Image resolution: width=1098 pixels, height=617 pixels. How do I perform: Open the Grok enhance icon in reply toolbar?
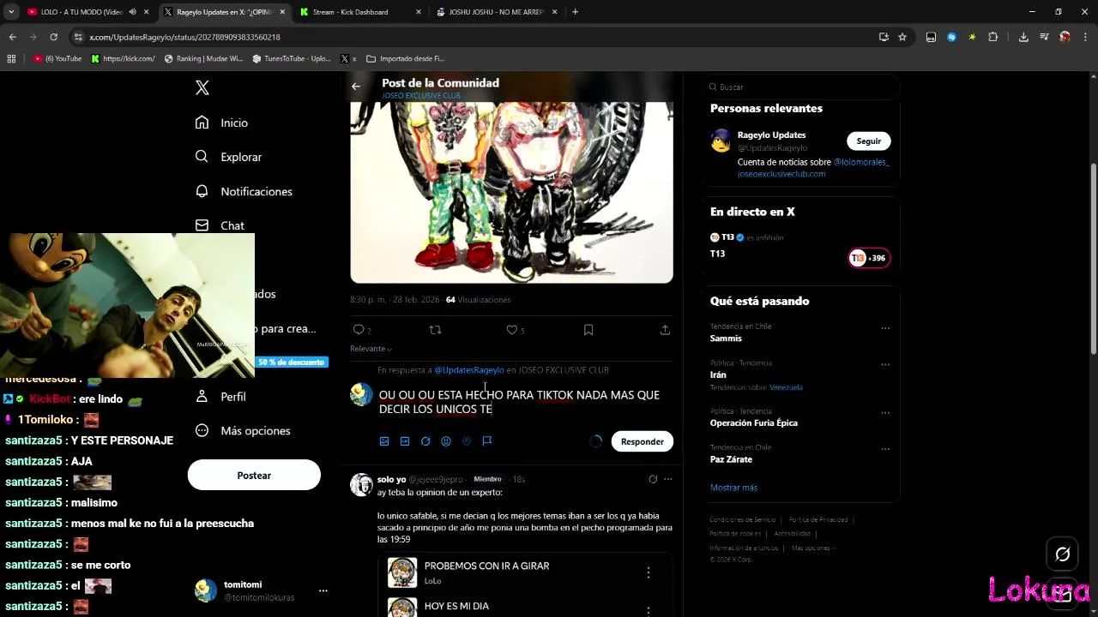(425, 441)
